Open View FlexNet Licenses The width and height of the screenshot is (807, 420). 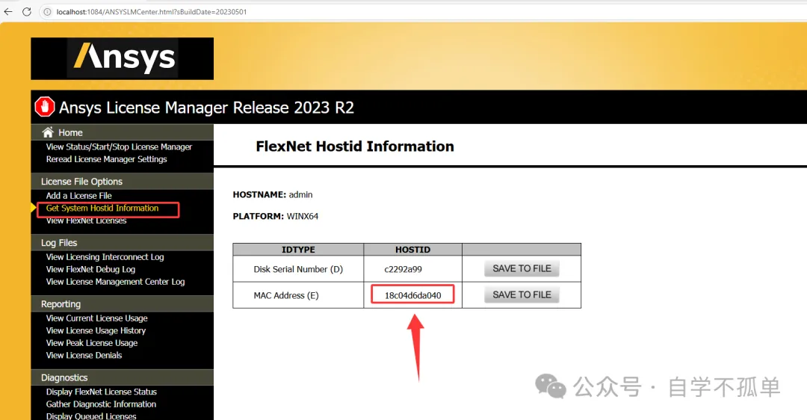tap(86, 220)
